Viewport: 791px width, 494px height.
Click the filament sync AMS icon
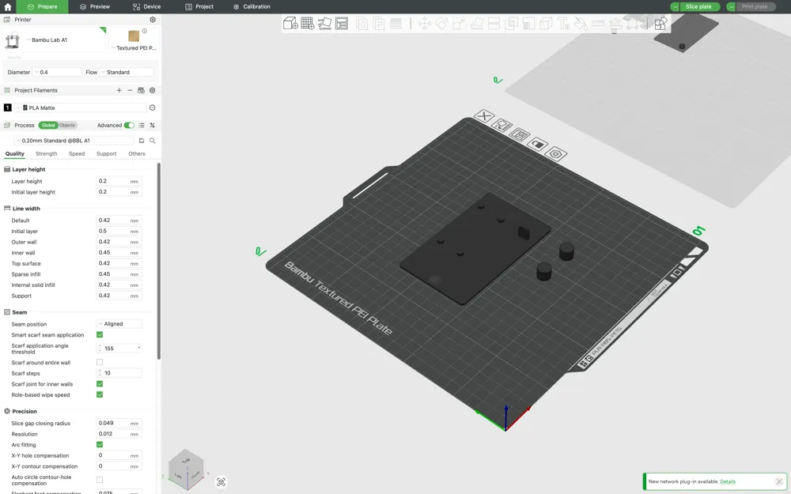pyautogui.click(x=142, y=90)
